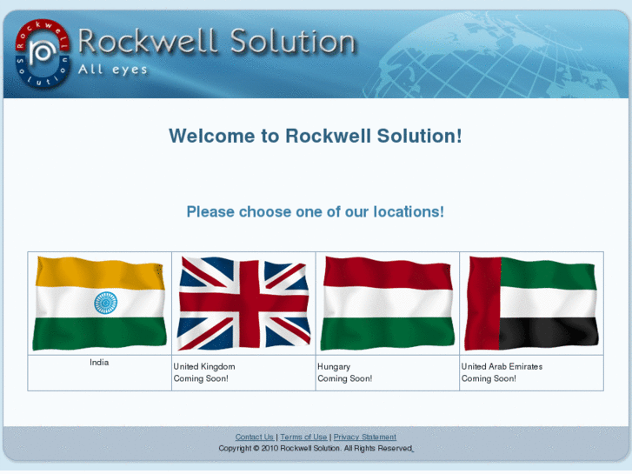632x474 pixels.
Task: Click 'Coming Soon!' under United Kingdom
Action: pyautogui.click(x=201, y=378)
